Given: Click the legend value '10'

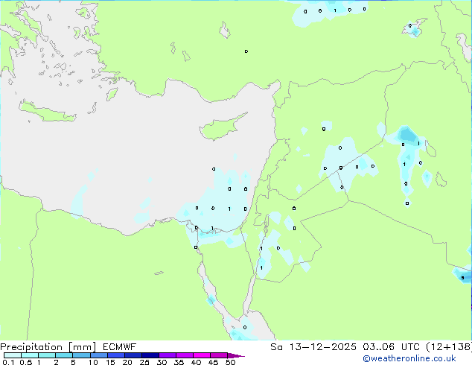Looking at the screenshot, I should pos(93,362).
